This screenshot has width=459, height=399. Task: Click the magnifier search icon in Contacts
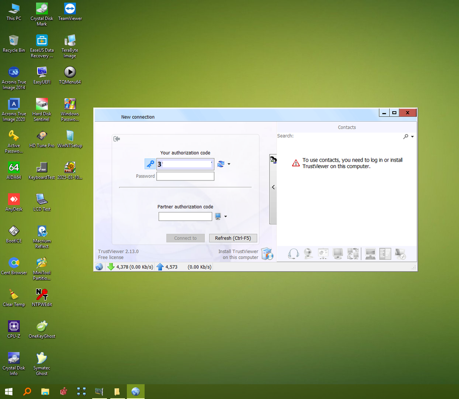point(406,136)
